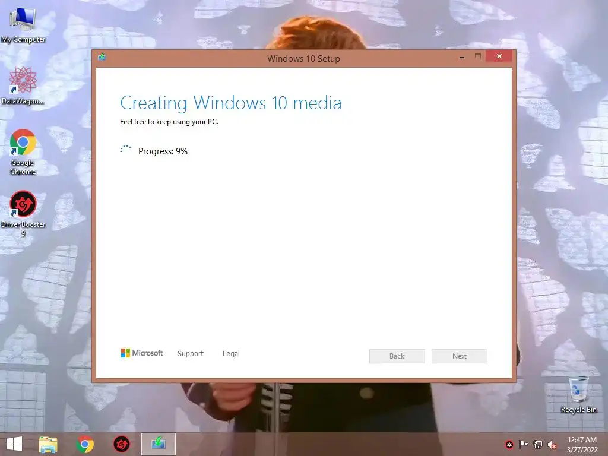Click the Creating Windows 10 media heading
The height and width of the screenshot is (456, 608).
pyautogui.click(x=231, y=103)
